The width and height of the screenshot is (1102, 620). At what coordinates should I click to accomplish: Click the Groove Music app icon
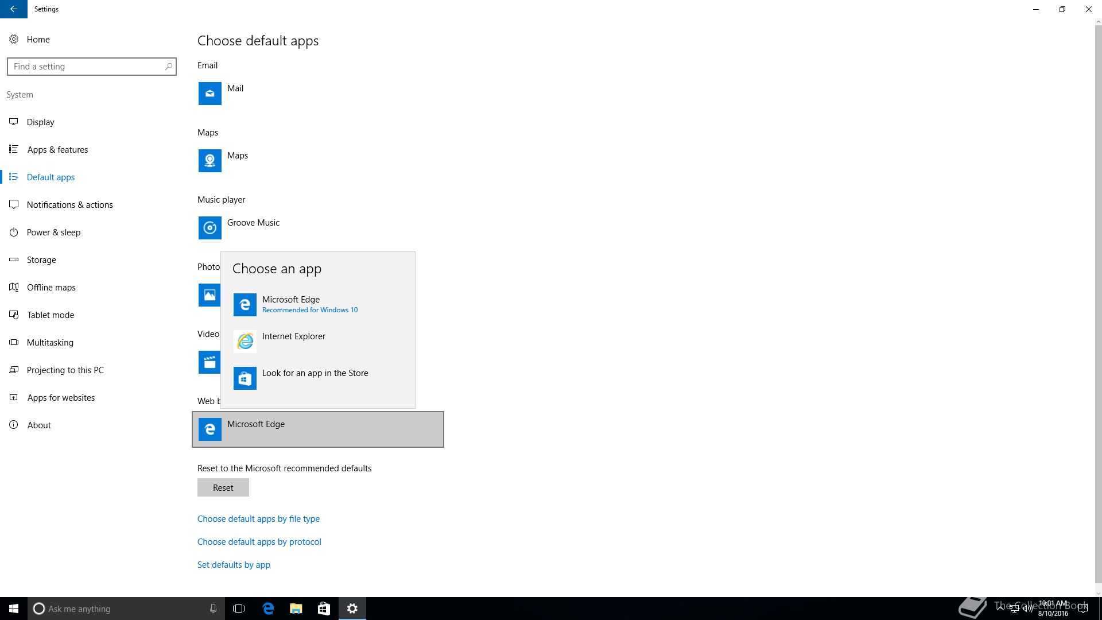click(209, 228)
